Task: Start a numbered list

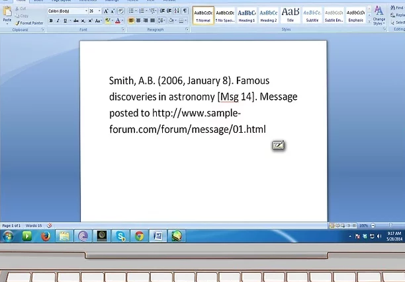Action: coord(142,11)
